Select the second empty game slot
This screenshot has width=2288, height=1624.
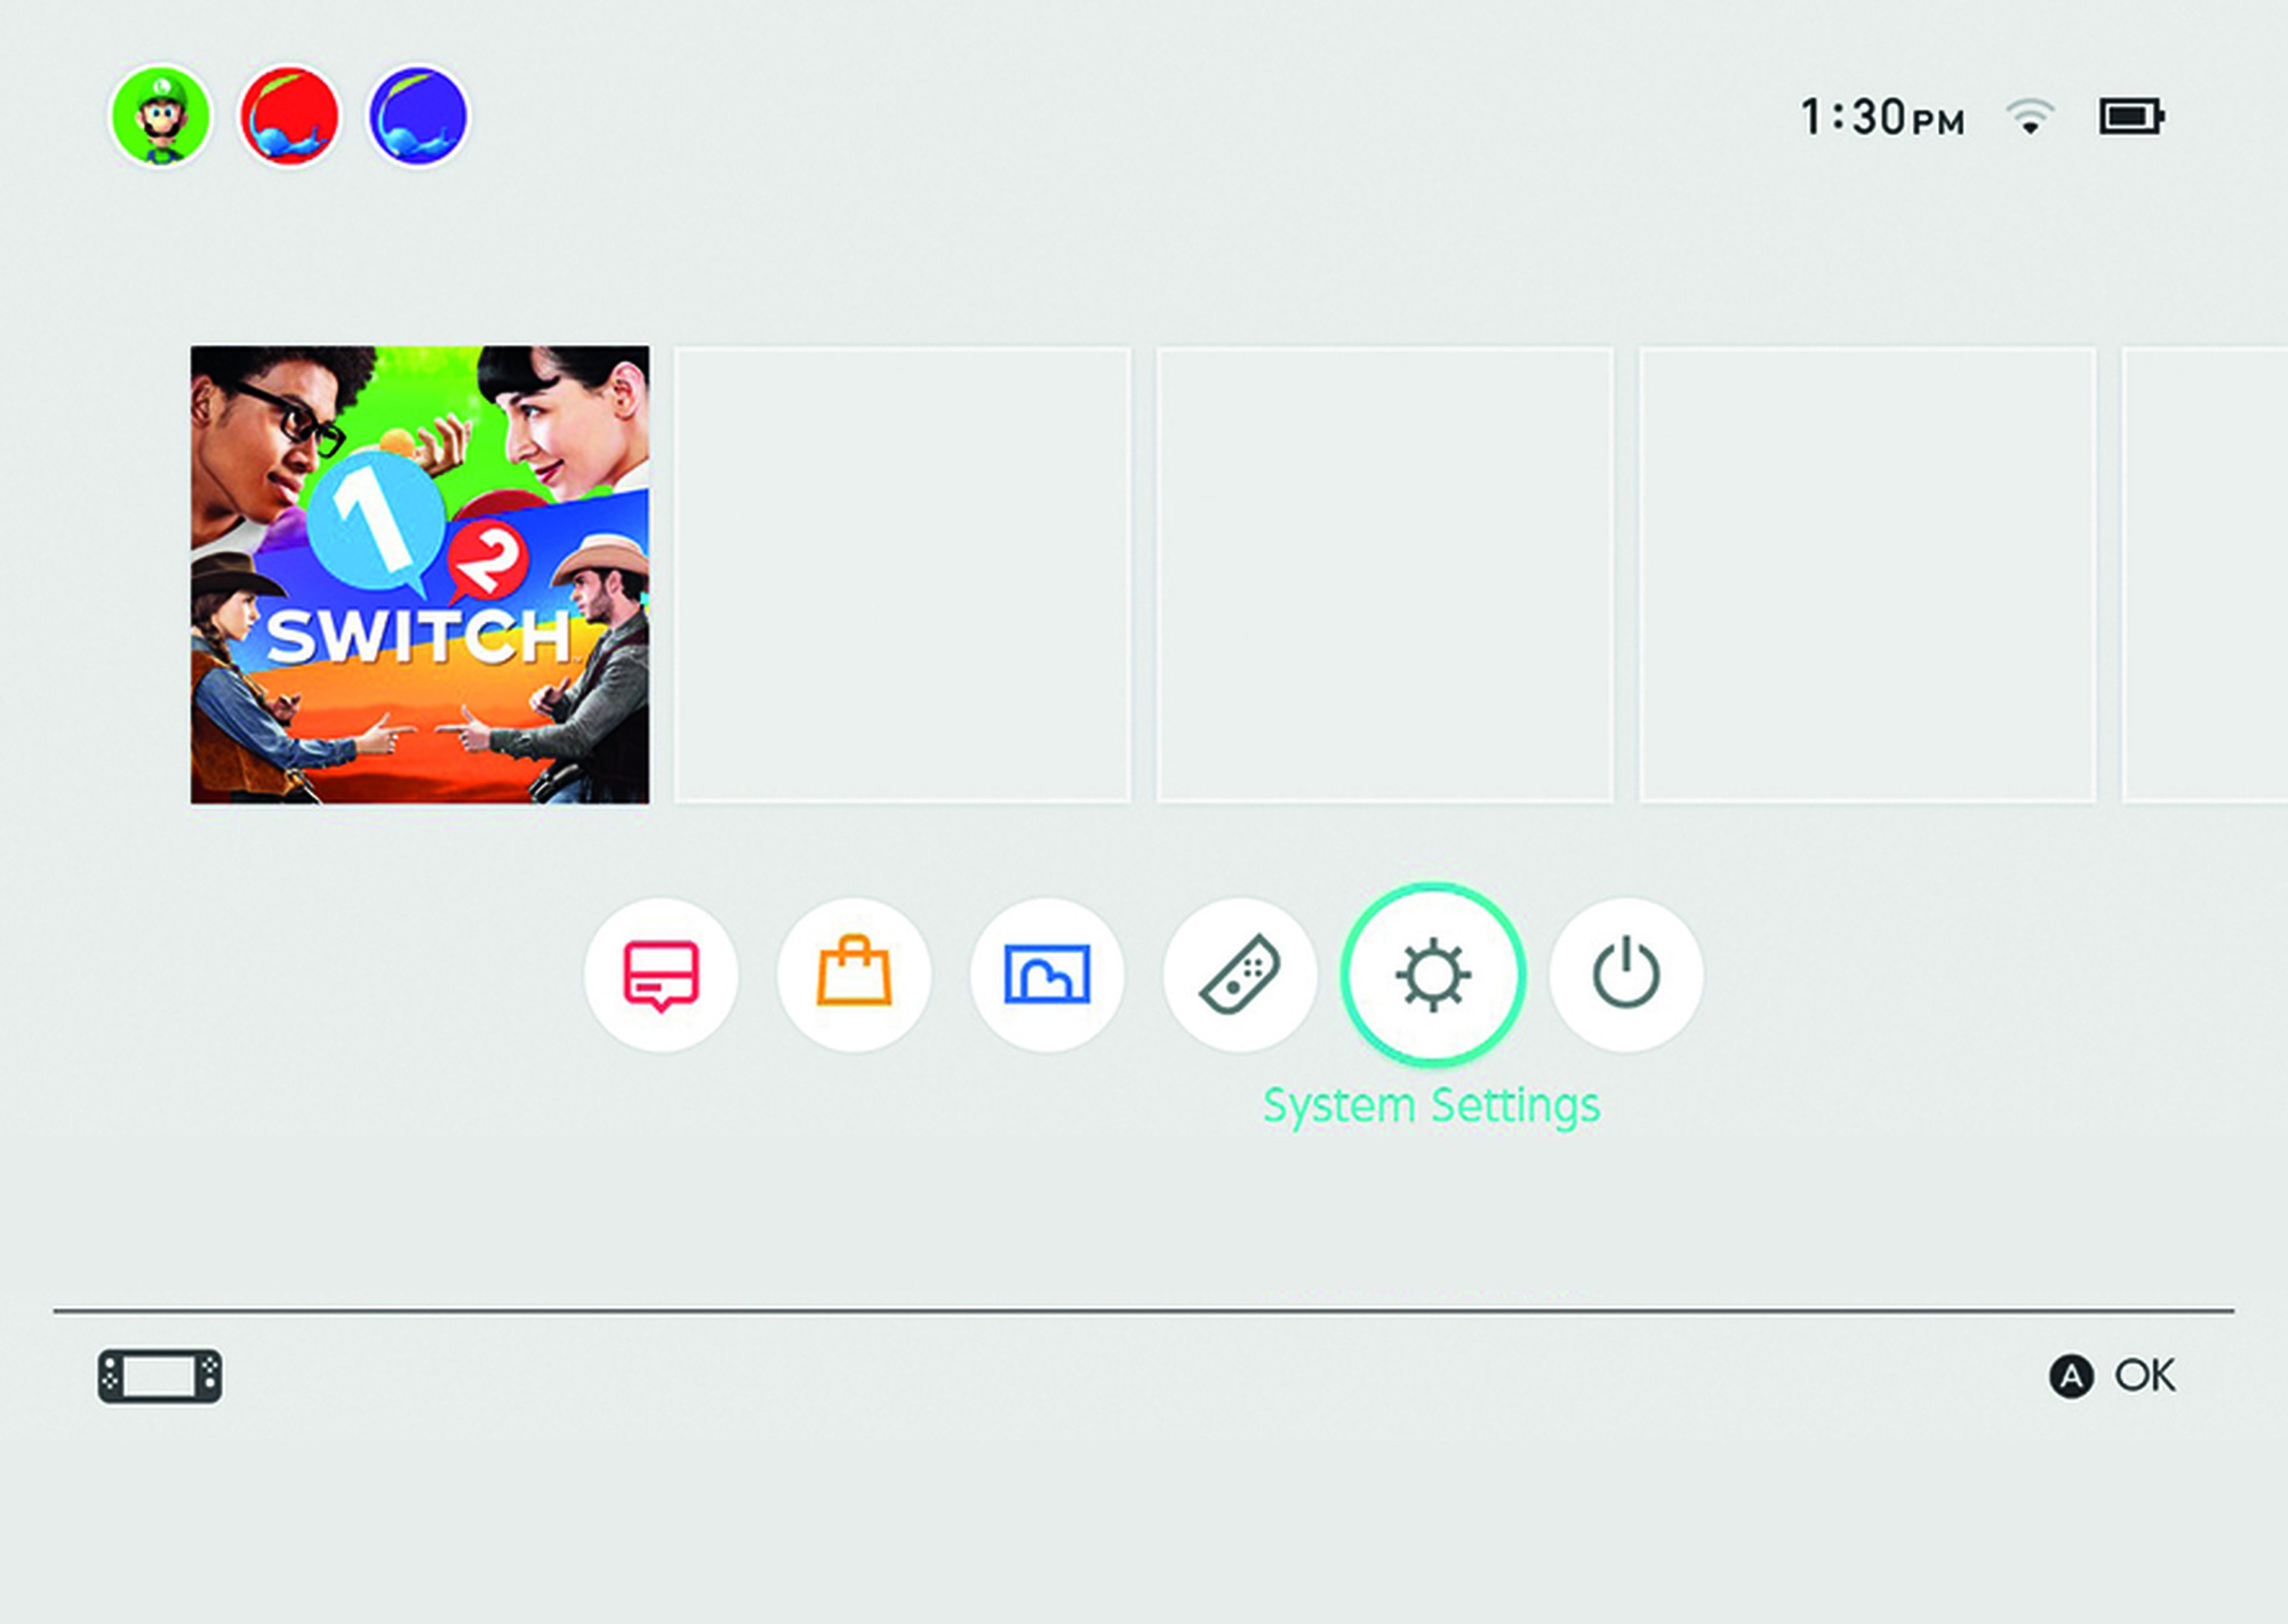[x=1385, y=575]
